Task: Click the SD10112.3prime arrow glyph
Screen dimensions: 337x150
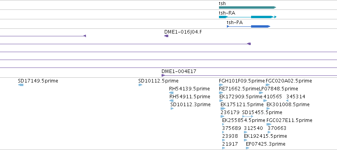Action: pyautogui.click(x=172, y=109)
